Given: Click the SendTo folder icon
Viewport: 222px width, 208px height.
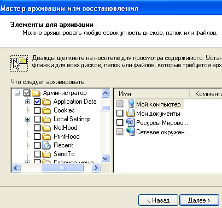Looking at the screenshot, I should tap(46, 154).
